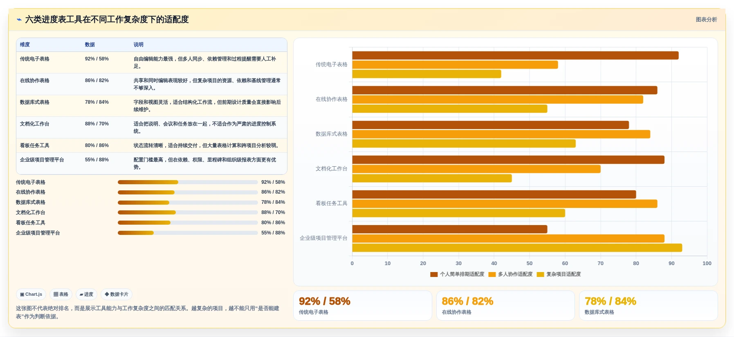This screenshot has height=337, width=734.
Task: Click the 数据库式表格 progress bar
Action: 188,203
